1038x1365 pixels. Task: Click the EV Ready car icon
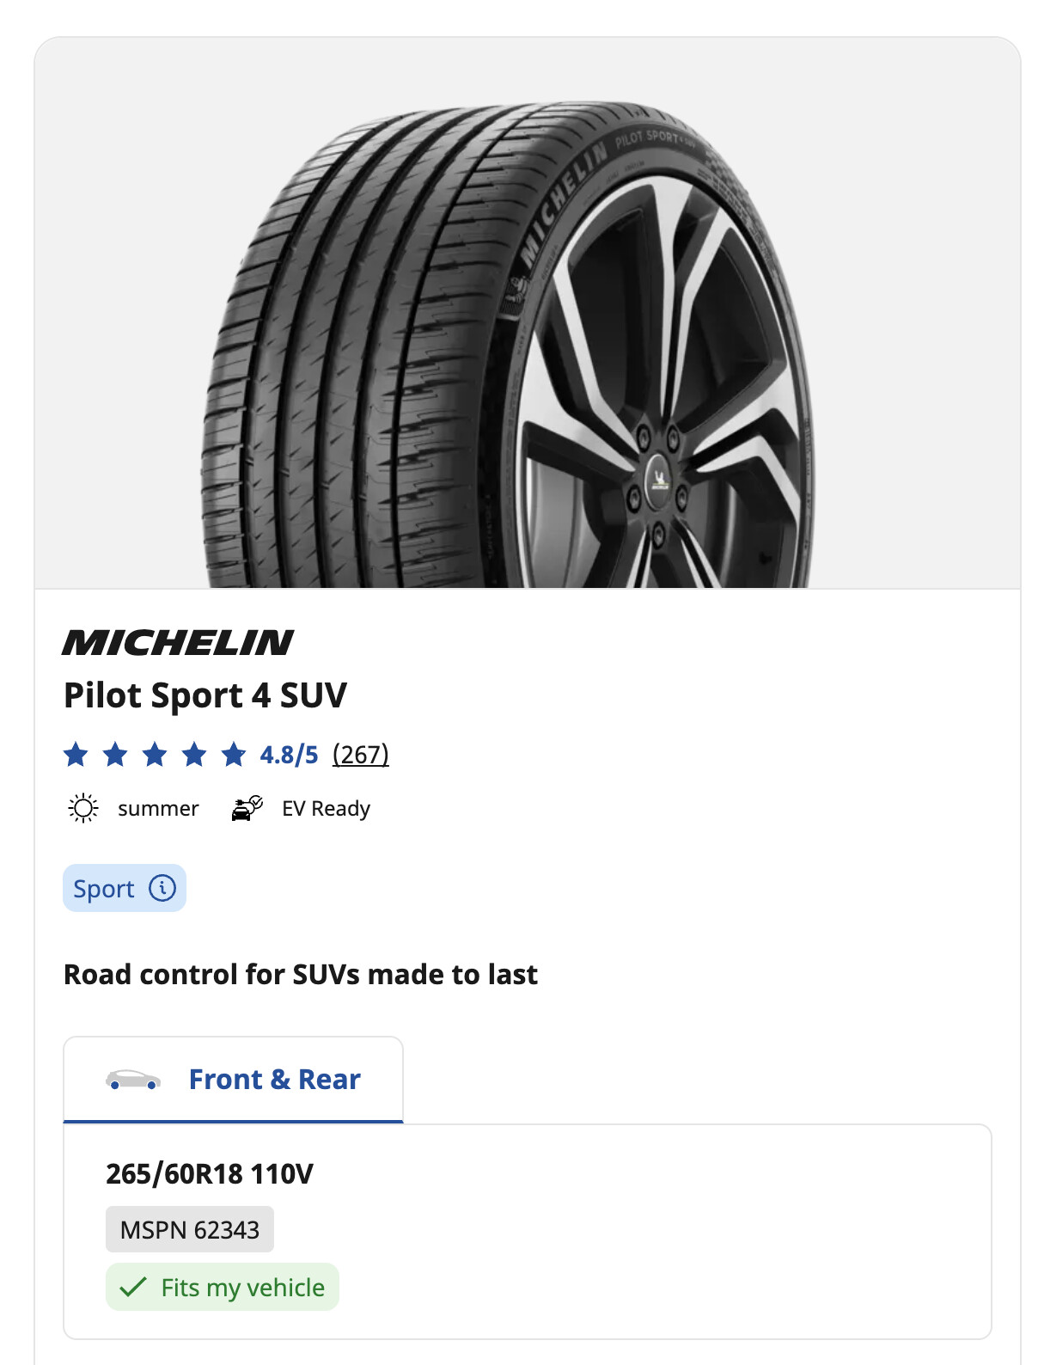pyautogui.click(x=247, y=809)
